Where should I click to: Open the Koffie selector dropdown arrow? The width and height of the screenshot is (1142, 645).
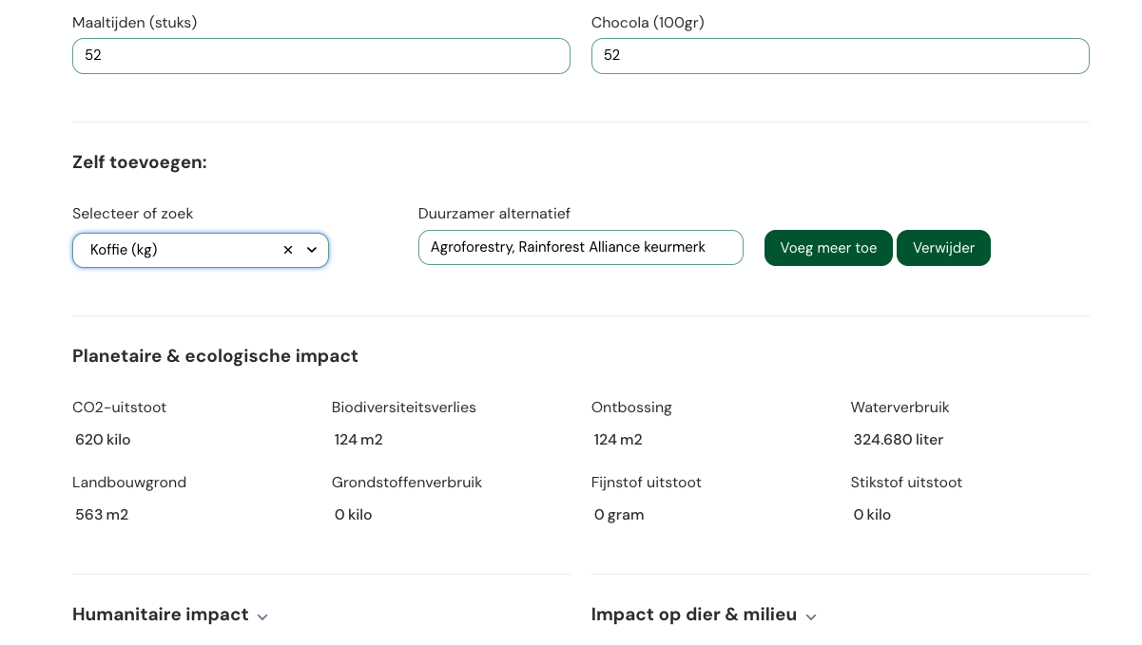(312, 250)
